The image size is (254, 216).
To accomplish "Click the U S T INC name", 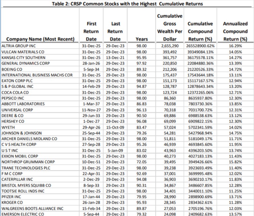I will pyautogui.click(x=10, y=151).
